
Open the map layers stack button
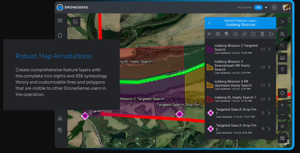point(282,126)
